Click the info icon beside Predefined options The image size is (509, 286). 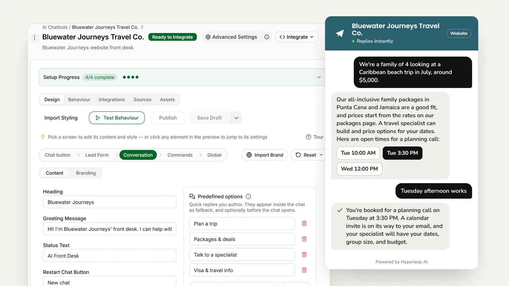248,197
